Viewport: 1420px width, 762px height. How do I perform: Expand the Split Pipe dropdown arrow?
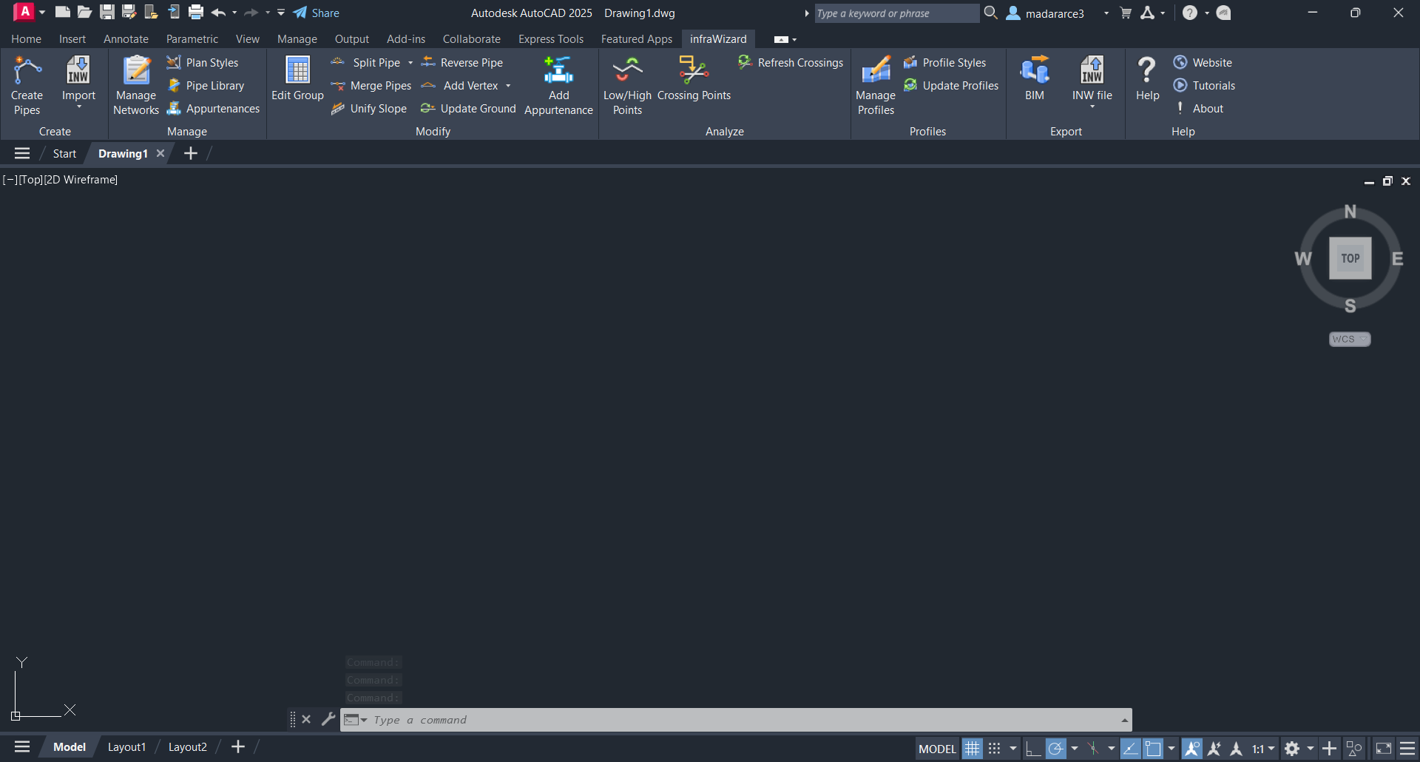click(x=410, y=63)
